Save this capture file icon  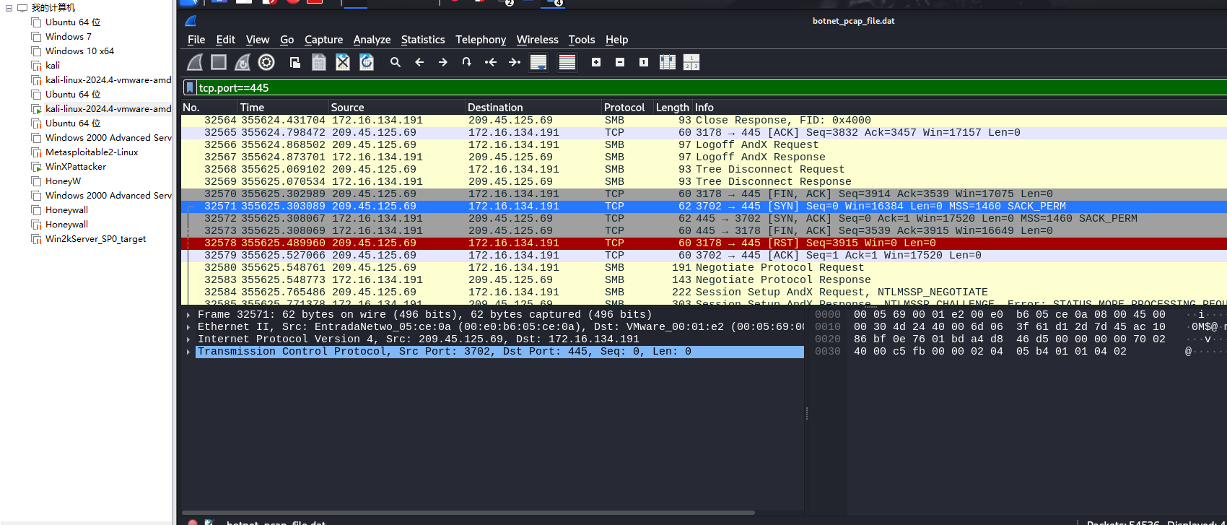[x=319, y=63]
